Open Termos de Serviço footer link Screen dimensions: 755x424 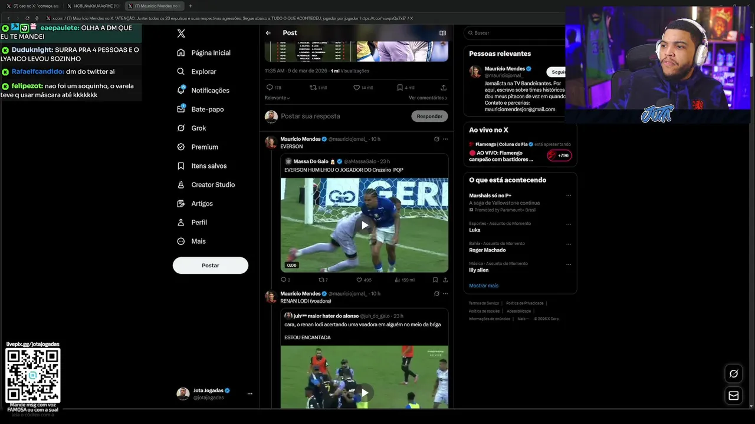pyautogui.click(x=484, y=303)
